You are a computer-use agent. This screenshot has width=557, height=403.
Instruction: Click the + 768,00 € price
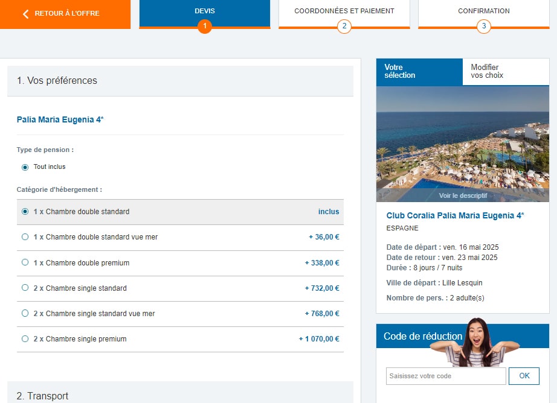(322, 314)
